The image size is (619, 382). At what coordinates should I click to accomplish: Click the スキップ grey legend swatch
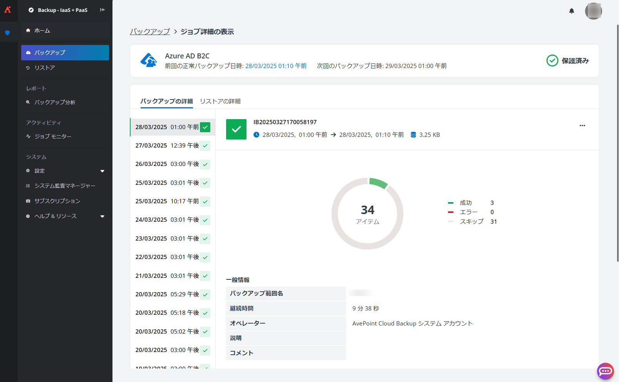451,222
